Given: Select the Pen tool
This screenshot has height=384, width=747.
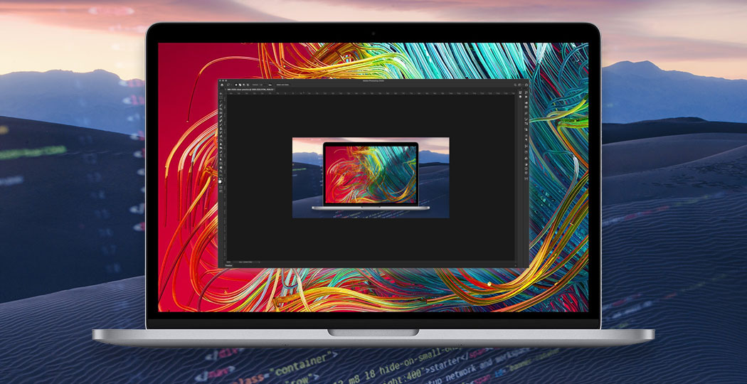Looking at the screenshot, I should [221, 152].
